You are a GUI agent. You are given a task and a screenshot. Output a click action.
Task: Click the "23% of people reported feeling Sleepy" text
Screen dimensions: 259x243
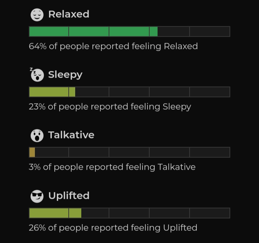110,107
